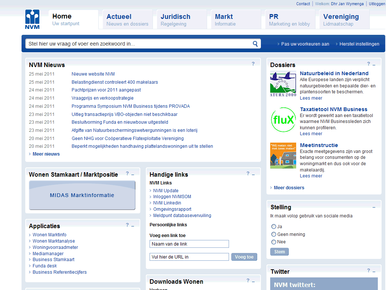Collapse the Dossiers panel

[374, 65]
